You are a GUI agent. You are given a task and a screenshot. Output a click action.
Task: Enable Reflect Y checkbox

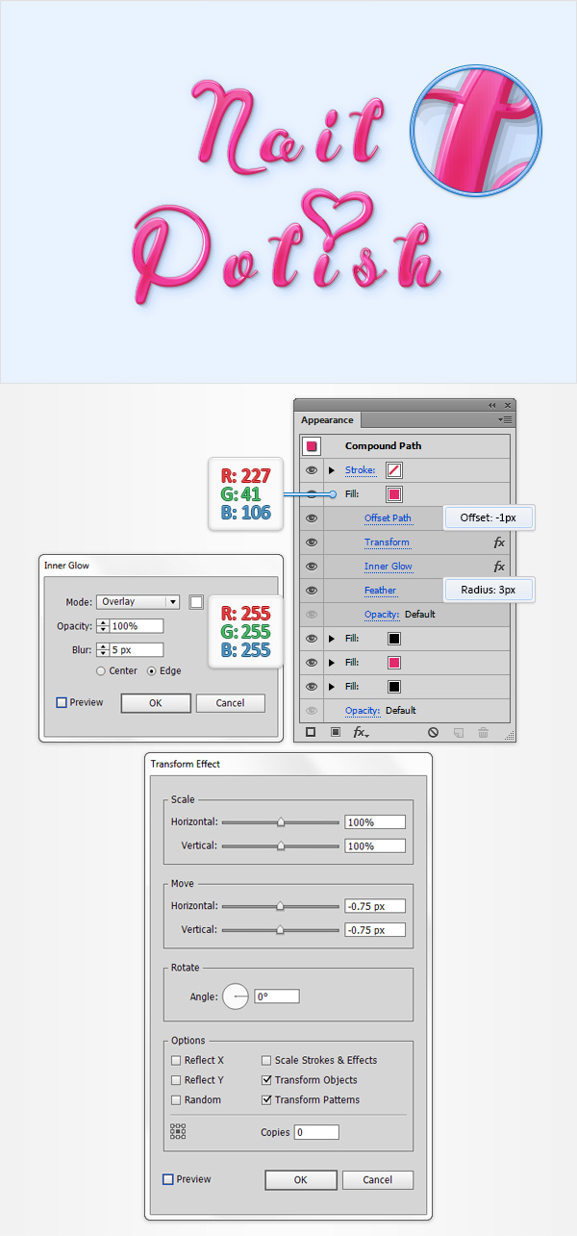pyautogui.click(x=176, y=1080)
